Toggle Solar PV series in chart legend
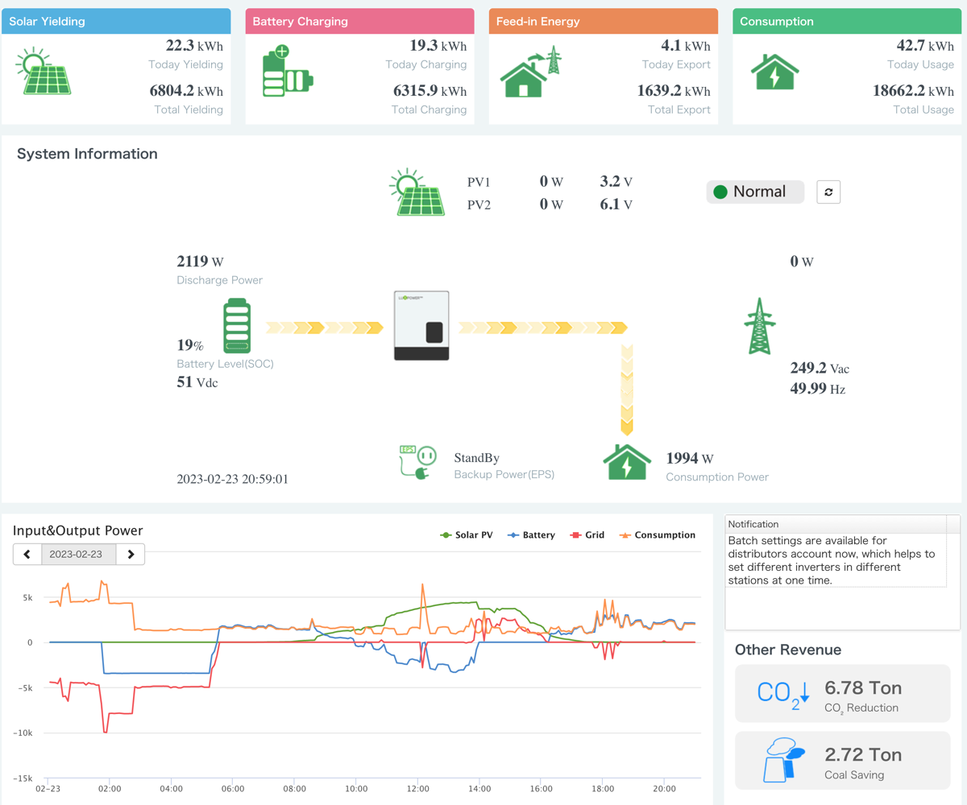Image resolution: width=967 pixels, height=805 pixels. point(467,535)
